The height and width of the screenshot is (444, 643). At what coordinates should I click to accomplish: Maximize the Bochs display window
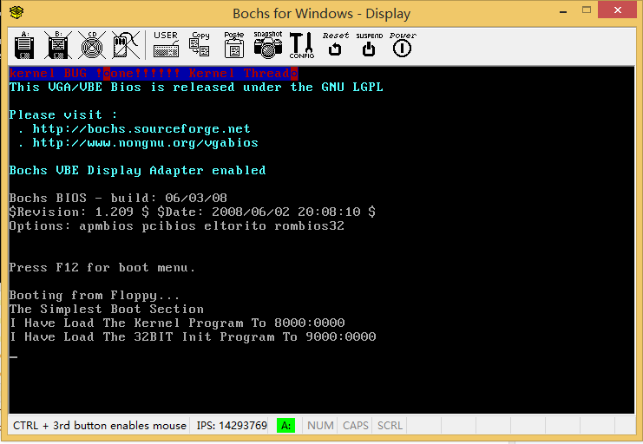[587, 10]
